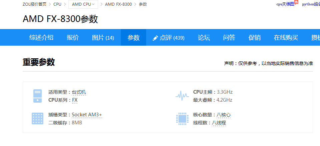Click the ZOL报价首页 breadcrumb link

click(34, 4)
